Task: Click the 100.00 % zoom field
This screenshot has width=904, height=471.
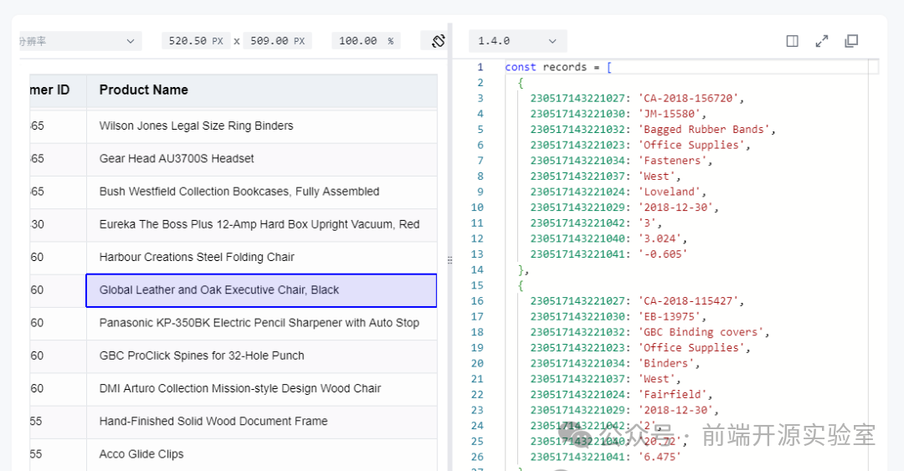Action: [x=366, y=41]
